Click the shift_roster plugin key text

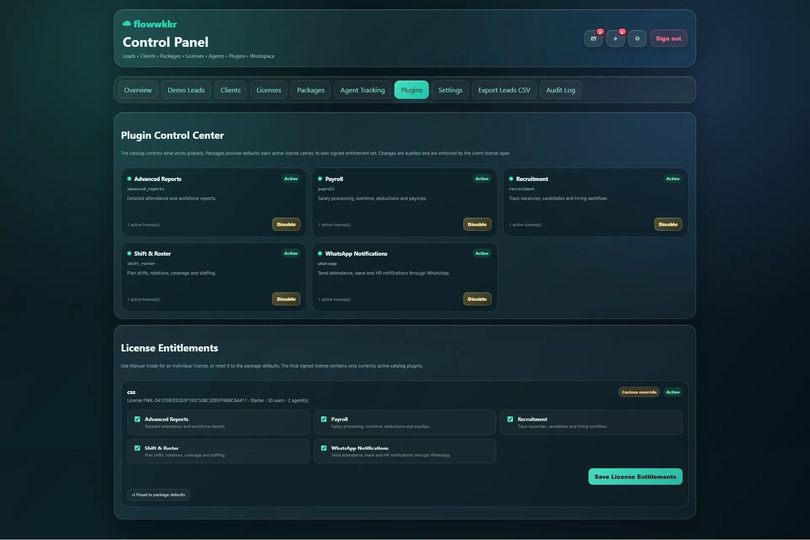pos(141,264)
